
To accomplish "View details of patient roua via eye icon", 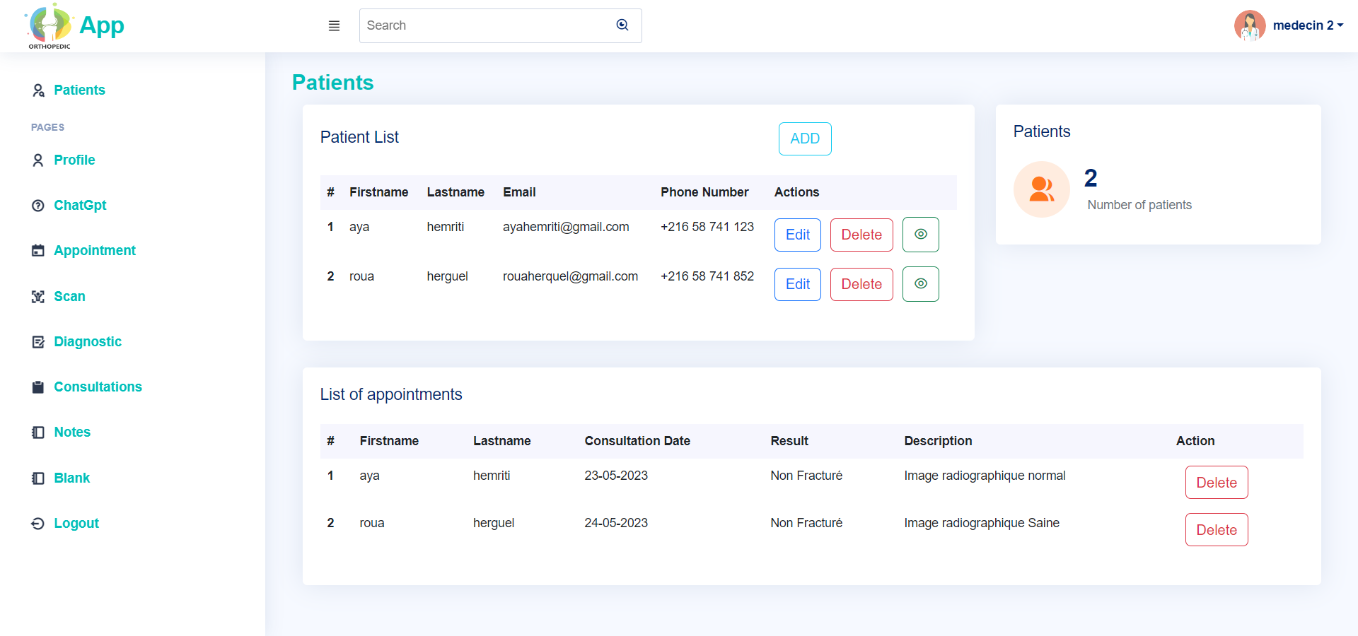I will pyautogui.click(x=921, y=284).
